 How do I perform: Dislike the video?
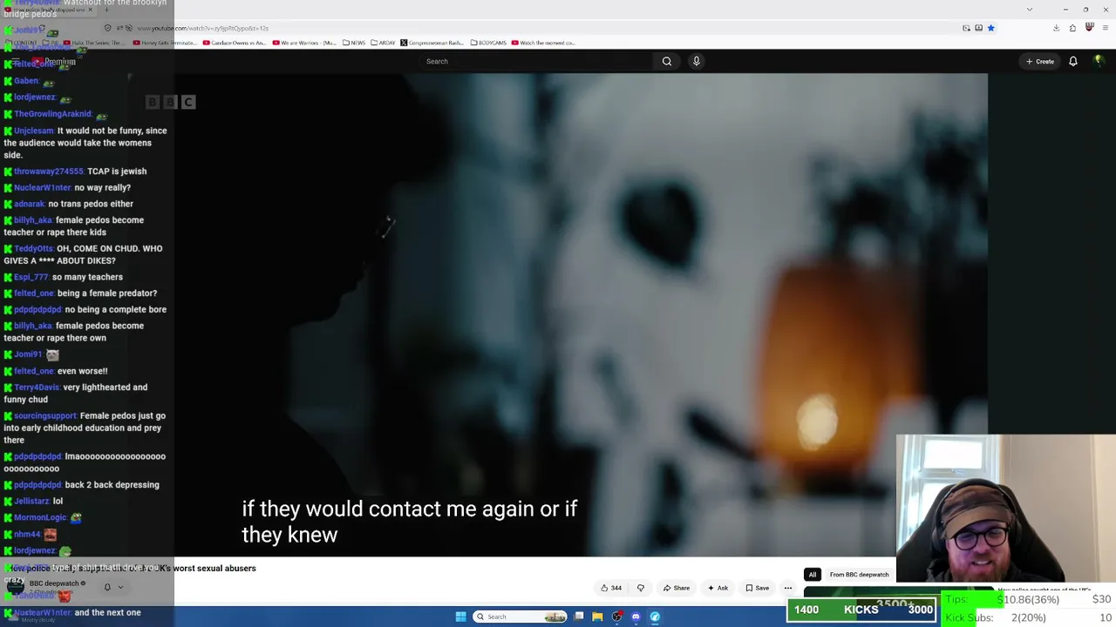[641, 588]
